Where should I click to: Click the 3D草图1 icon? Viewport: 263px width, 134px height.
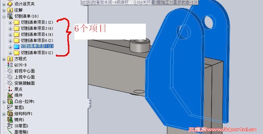click(x=10, y=126)
